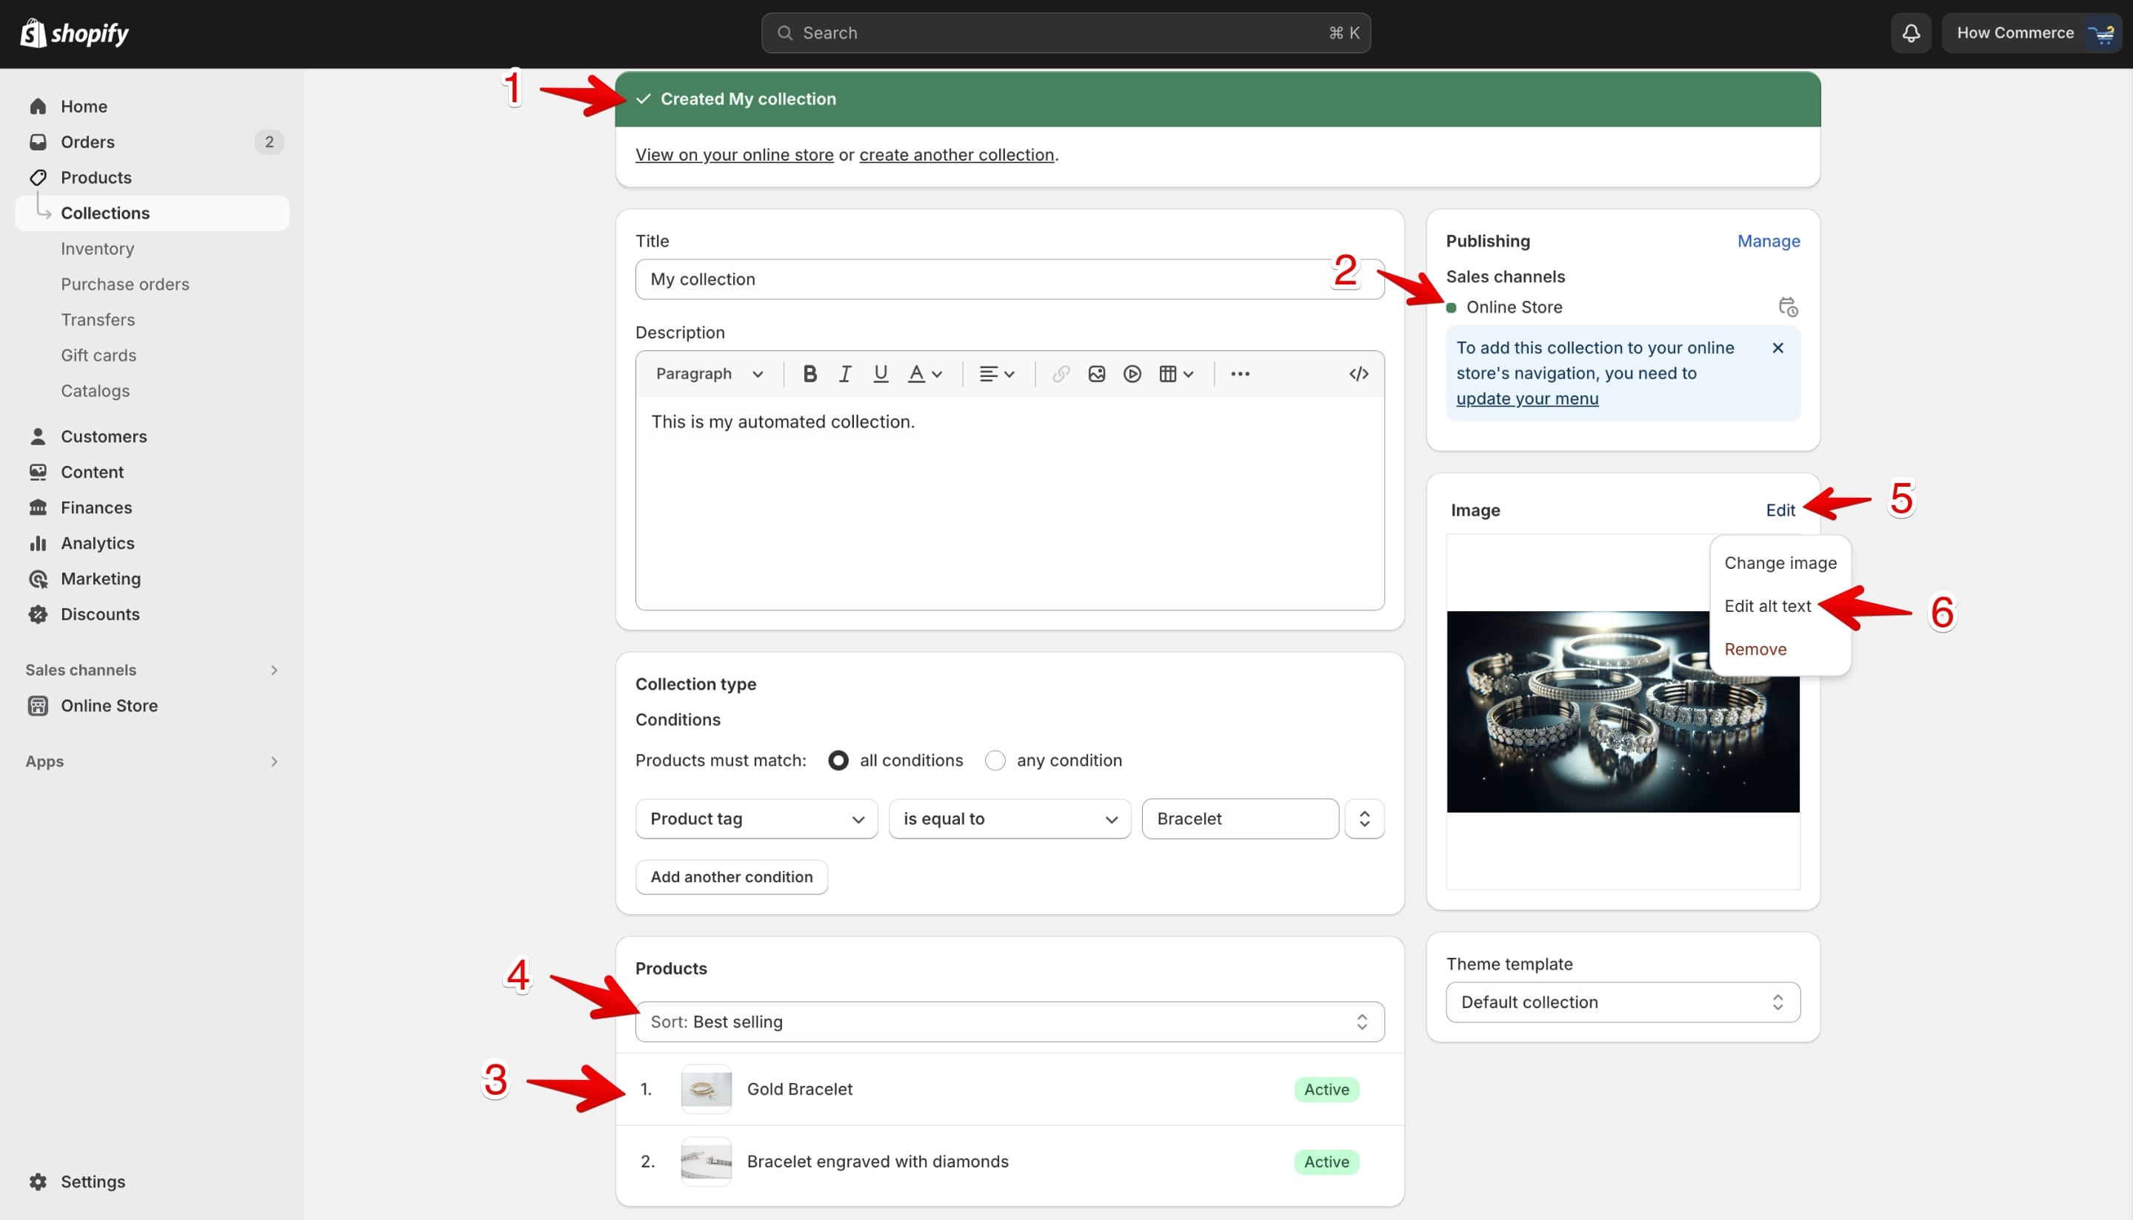
Task: Dismiss the navigation menu info banner
Action: pos(1777,347)
